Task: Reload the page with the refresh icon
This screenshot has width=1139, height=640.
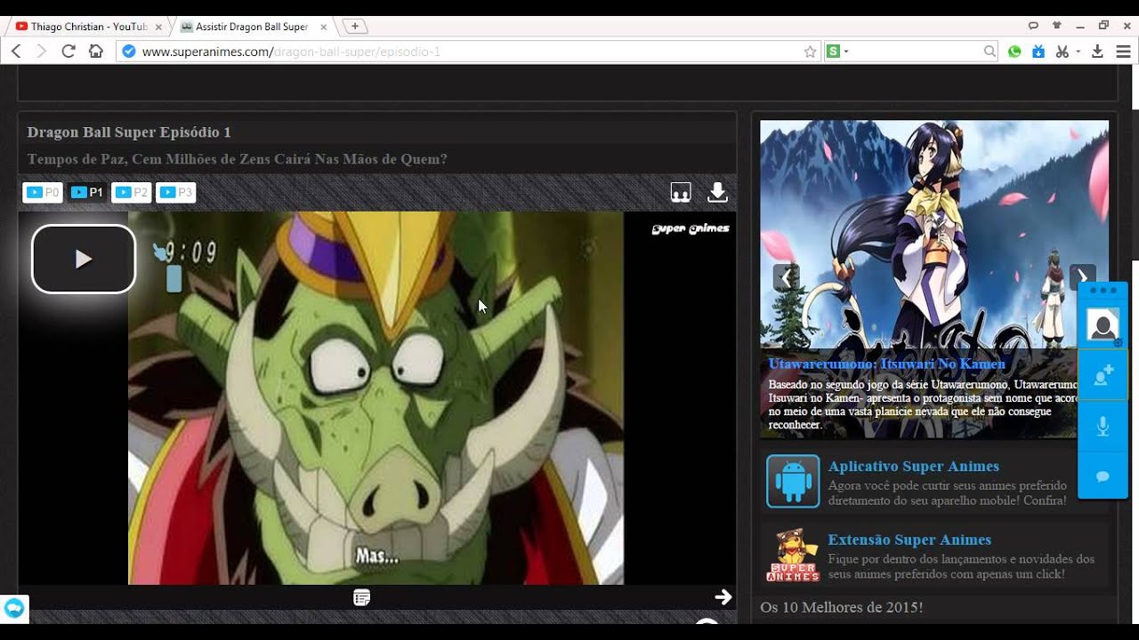Action: (69, 52)
